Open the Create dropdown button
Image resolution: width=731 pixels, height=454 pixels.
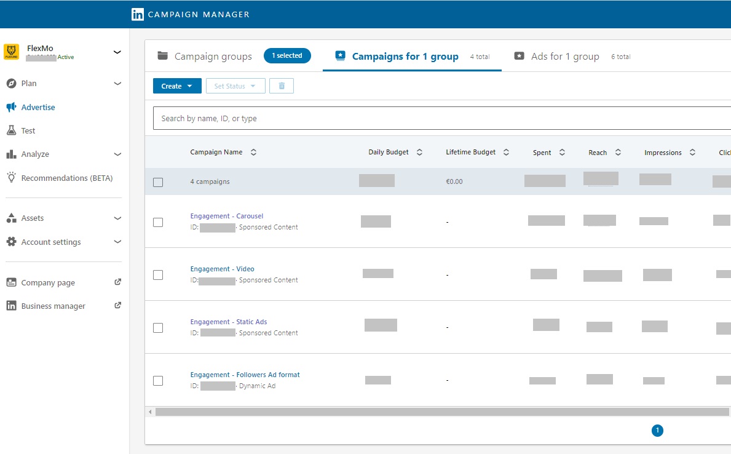tap(177, 86)
